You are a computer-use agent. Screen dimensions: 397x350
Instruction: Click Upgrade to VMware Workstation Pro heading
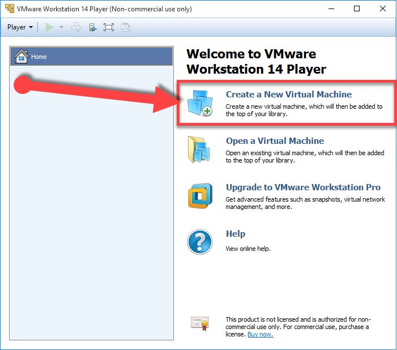[303, 187]
